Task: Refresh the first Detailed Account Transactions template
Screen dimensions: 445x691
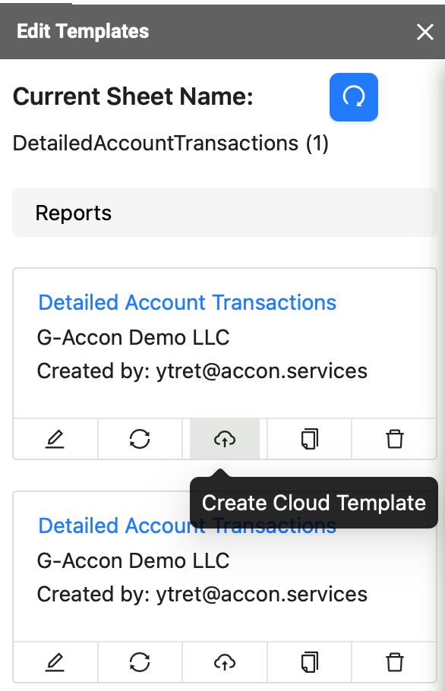Action: pos(140,439)
